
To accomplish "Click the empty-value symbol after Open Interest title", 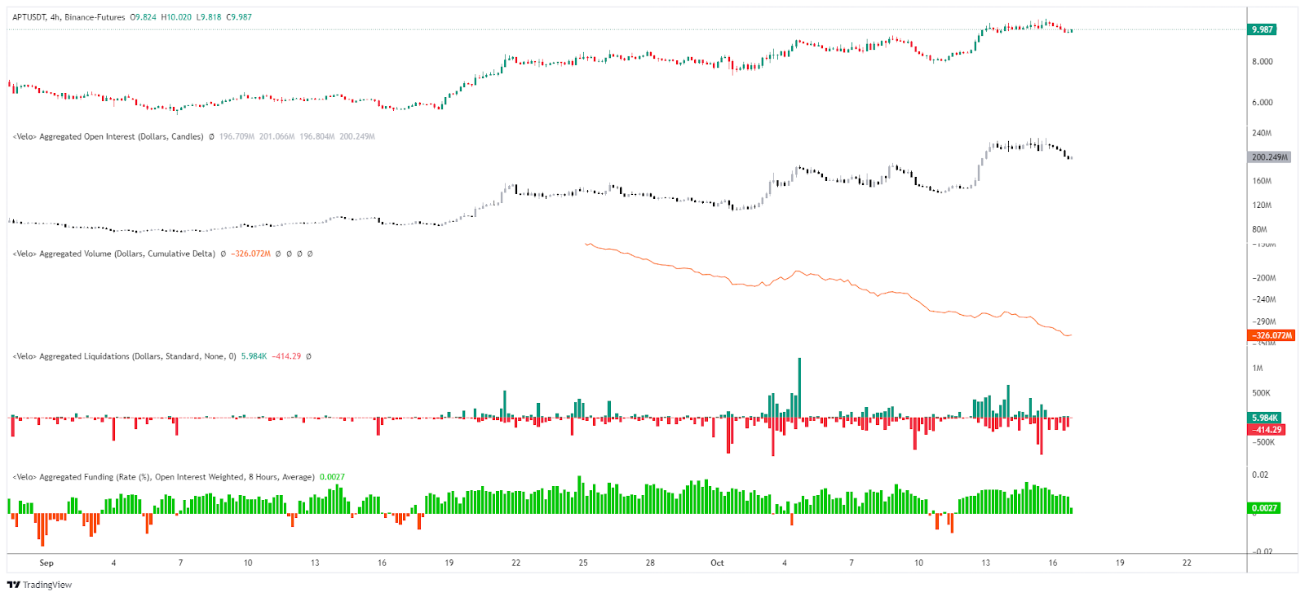I will tap(211, 137).
